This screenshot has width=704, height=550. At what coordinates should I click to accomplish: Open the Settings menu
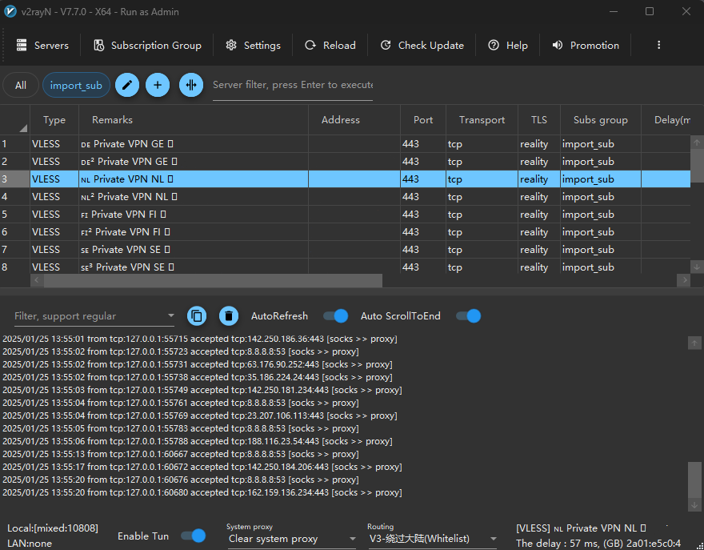253,46
